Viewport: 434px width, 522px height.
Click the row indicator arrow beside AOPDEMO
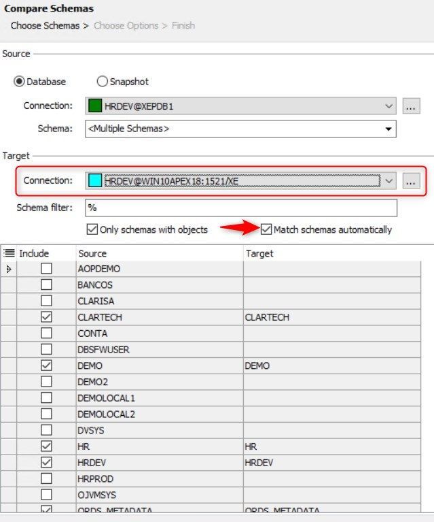(9, 269)
